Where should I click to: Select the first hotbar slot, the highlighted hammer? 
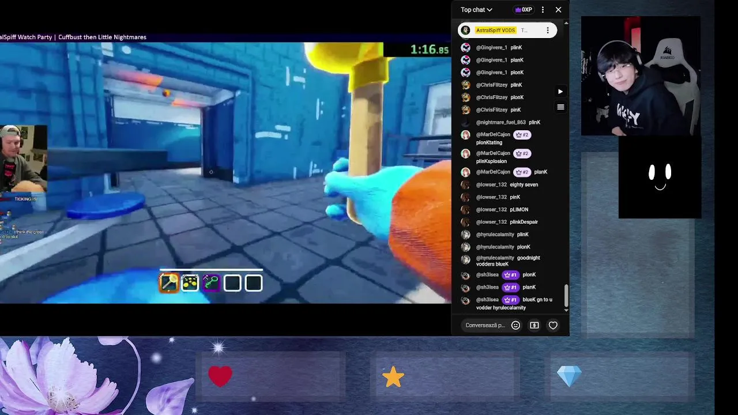tap(169, 282)
